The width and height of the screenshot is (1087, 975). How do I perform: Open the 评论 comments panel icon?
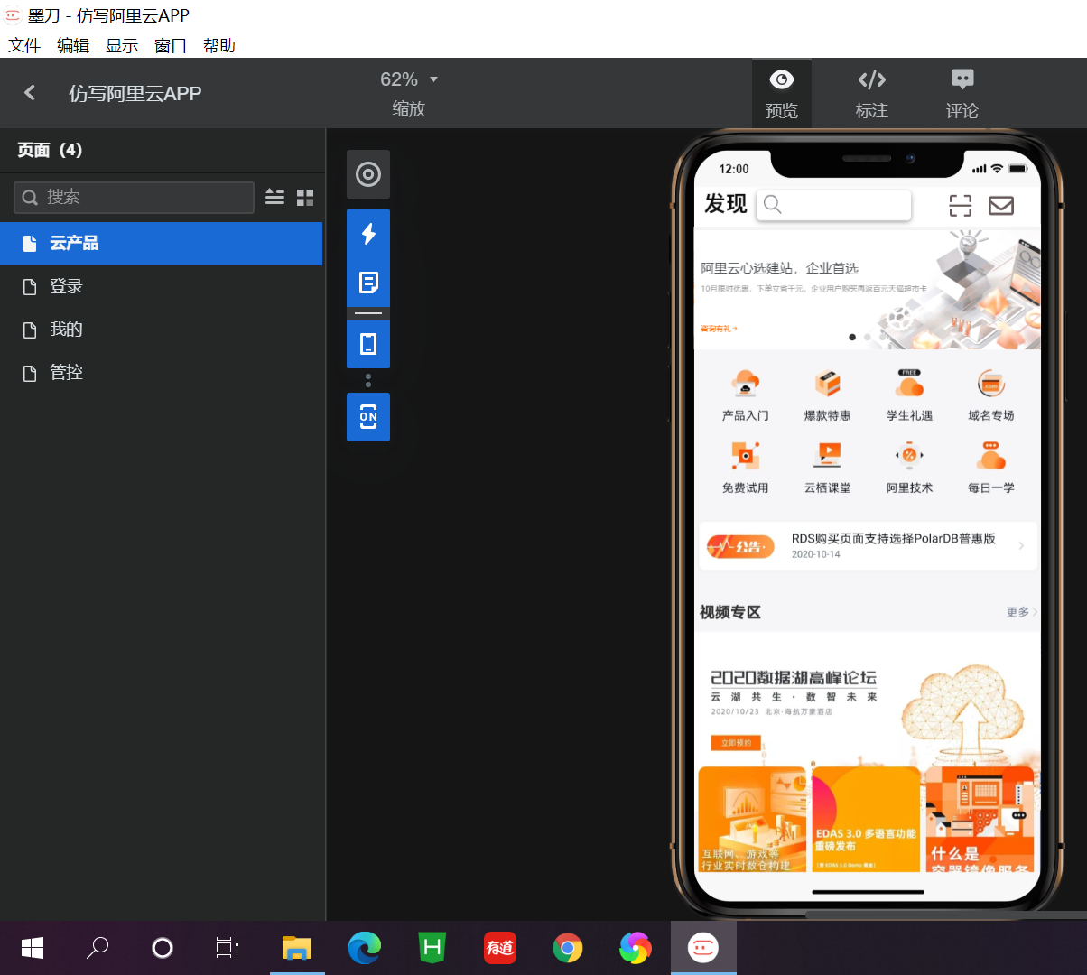pyautogui.click(x=962, y=93)
